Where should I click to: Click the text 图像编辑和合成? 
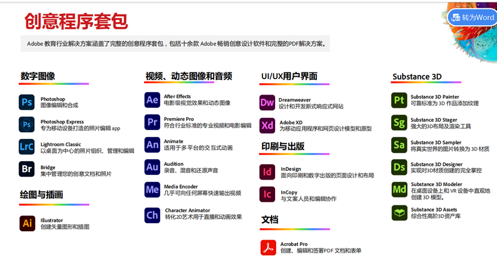59,105
